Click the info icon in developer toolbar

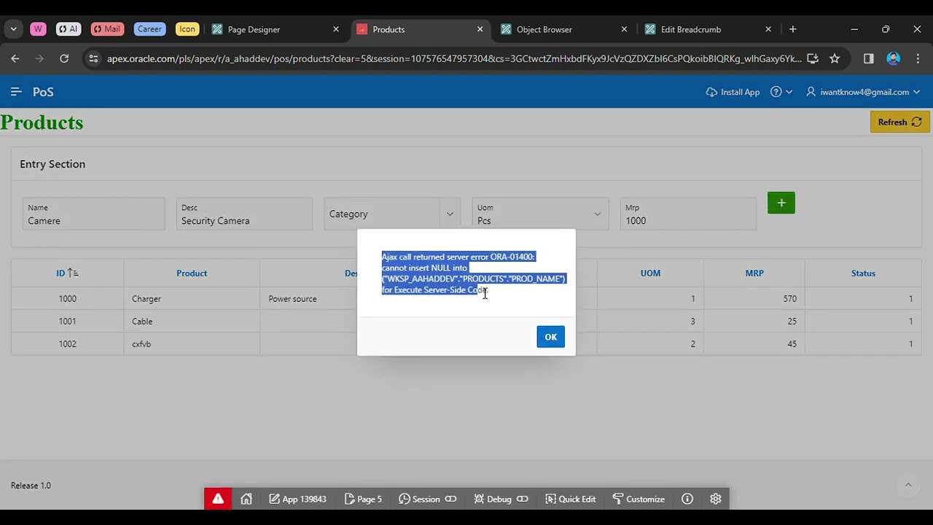point(687,499)
